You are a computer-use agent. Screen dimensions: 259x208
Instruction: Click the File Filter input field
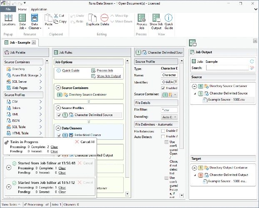[169, 110]
